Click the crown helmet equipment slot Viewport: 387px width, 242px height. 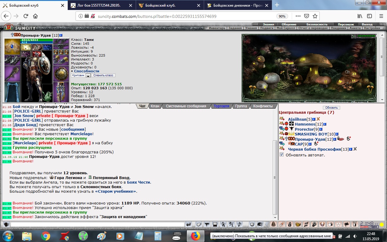click(x=12, y=47)
